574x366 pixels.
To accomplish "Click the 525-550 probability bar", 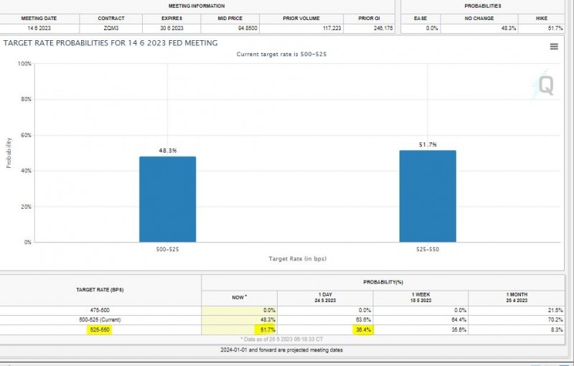I will [x=428, y=196].
